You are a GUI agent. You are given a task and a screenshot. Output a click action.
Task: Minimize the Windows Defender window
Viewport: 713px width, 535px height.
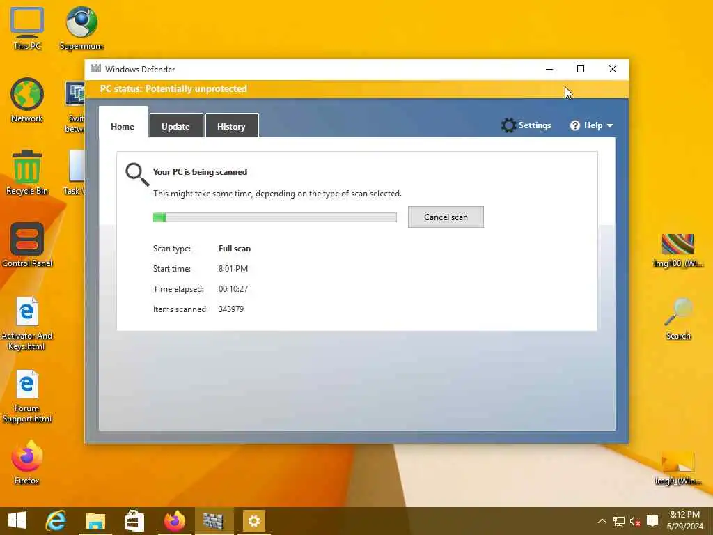(x=549, y=69)
